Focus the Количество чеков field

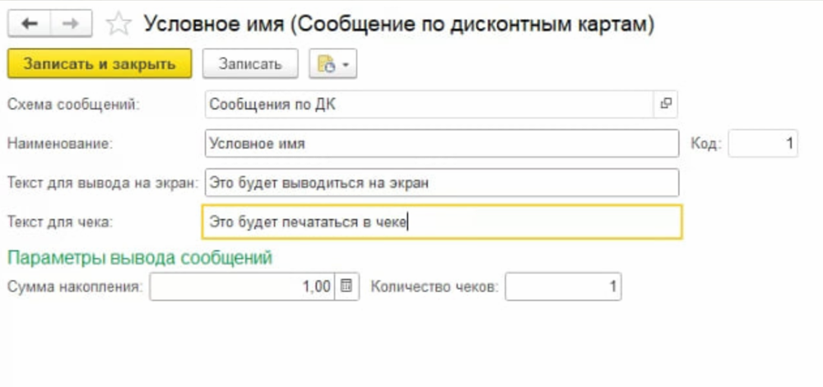click(563, 287)
